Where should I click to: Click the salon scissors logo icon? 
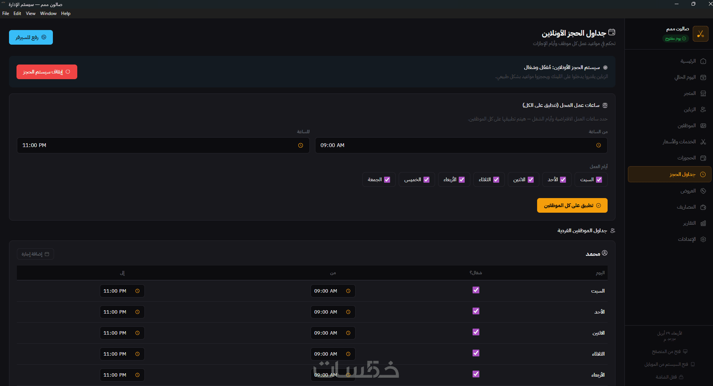click(700, 34)
